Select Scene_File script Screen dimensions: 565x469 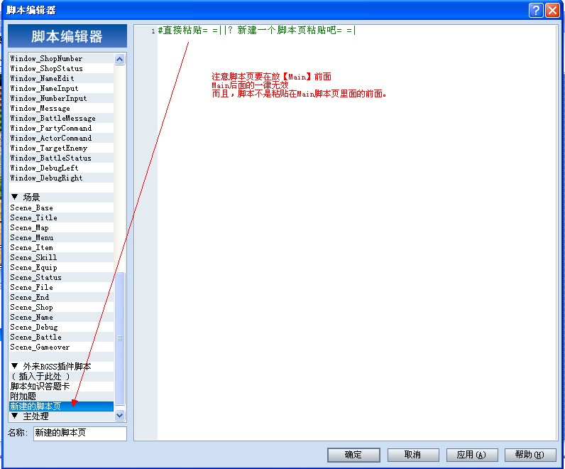(61, 288)
